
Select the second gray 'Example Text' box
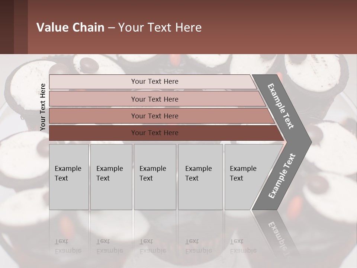pyautogui.click(x=111, y=177)
